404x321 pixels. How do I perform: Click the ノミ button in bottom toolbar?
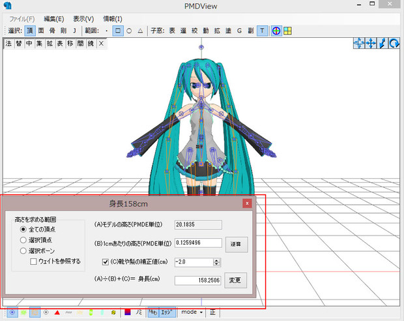click(x=139, y=313)
